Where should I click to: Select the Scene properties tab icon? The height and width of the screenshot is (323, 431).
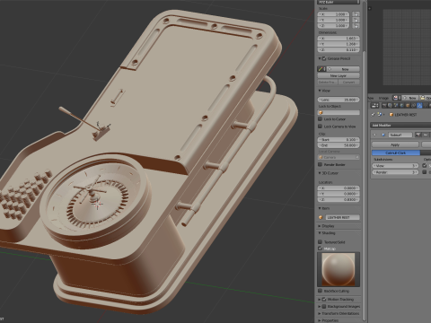click(396, 106)
